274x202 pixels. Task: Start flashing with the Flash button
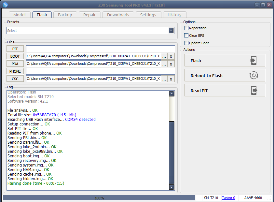tap(225, 60)
